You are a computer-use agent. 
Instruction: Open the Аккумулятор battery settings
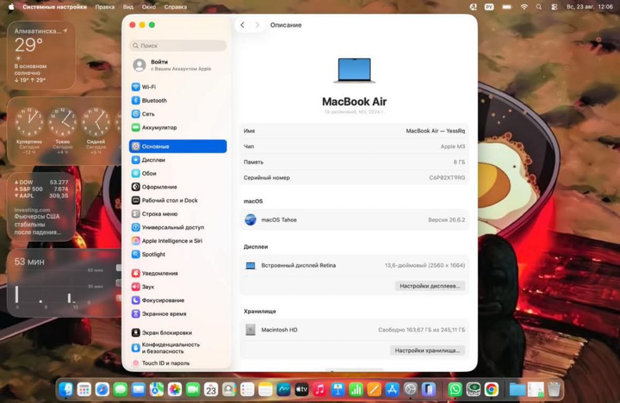click(177, 127)
